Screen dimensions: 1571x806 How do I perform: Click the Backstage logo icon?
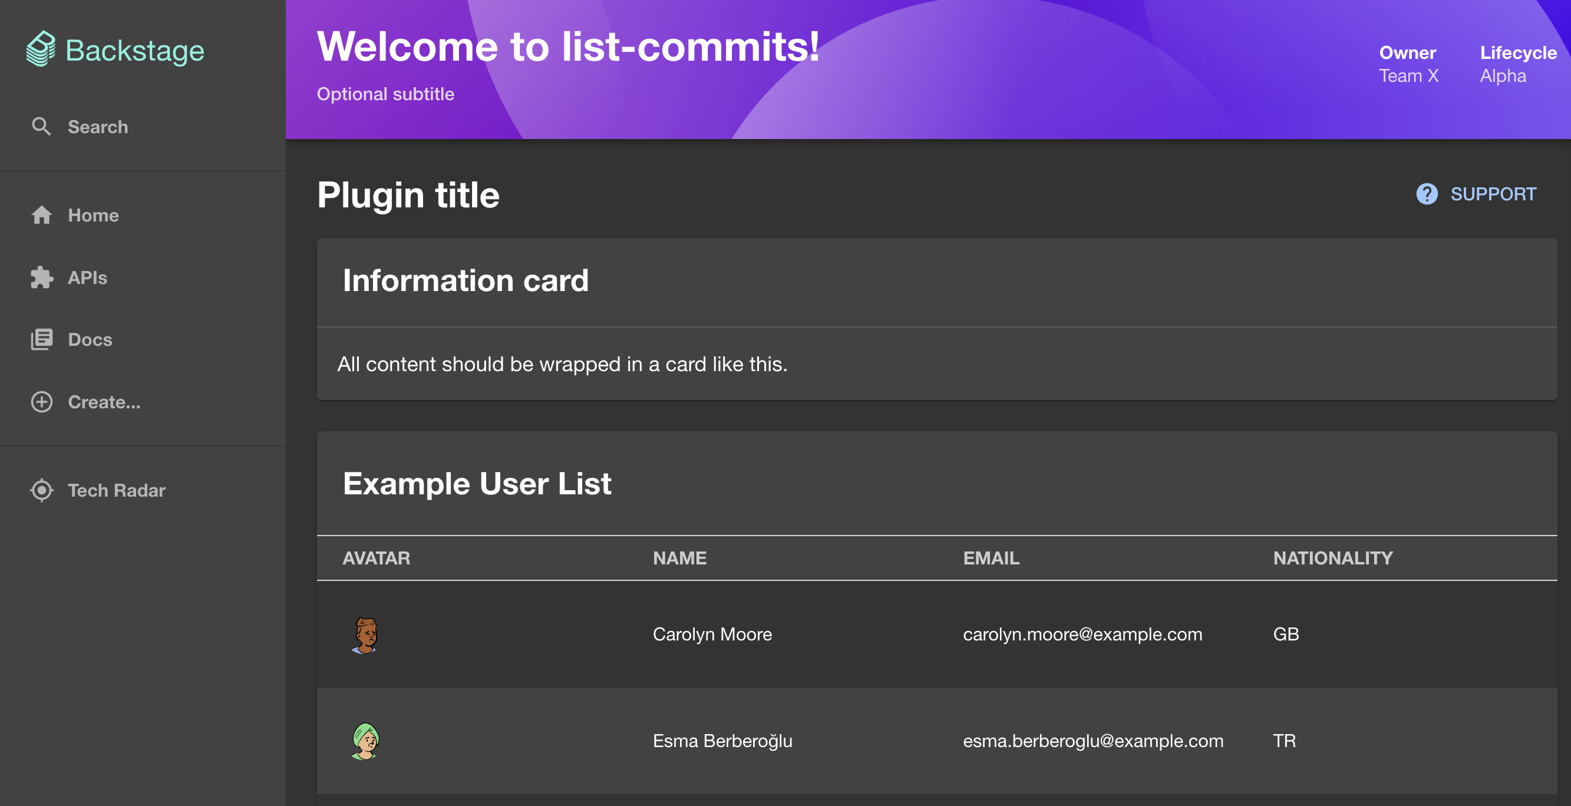39,47
